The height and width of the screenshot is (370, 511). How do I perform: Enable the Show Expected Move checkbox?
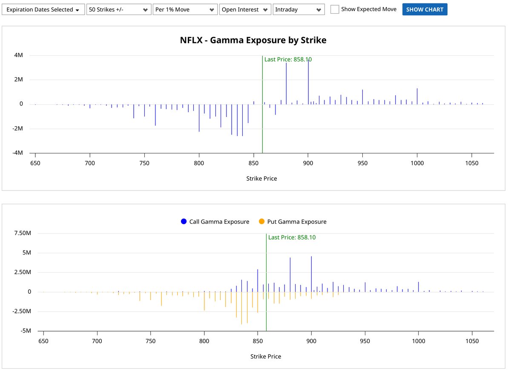tap(335, 9)
